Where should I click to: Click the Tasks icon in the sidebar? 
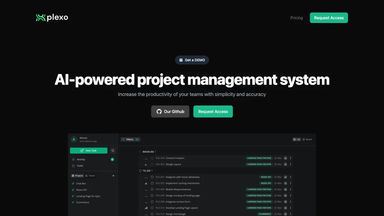pos(73,166)
